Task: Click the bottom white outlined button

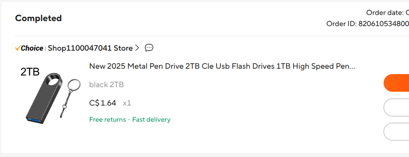Action: coord(396,132)
